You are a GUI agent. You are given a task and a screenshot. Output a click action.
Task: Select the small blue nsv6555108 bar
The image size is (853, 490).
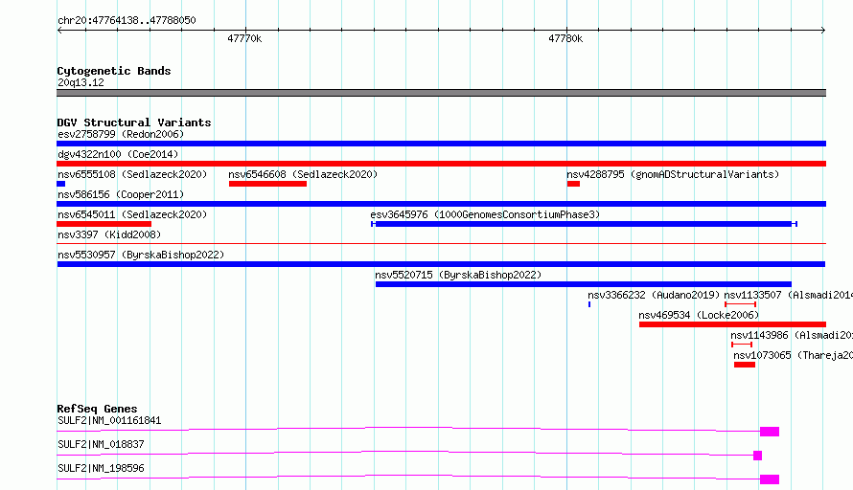61,184
